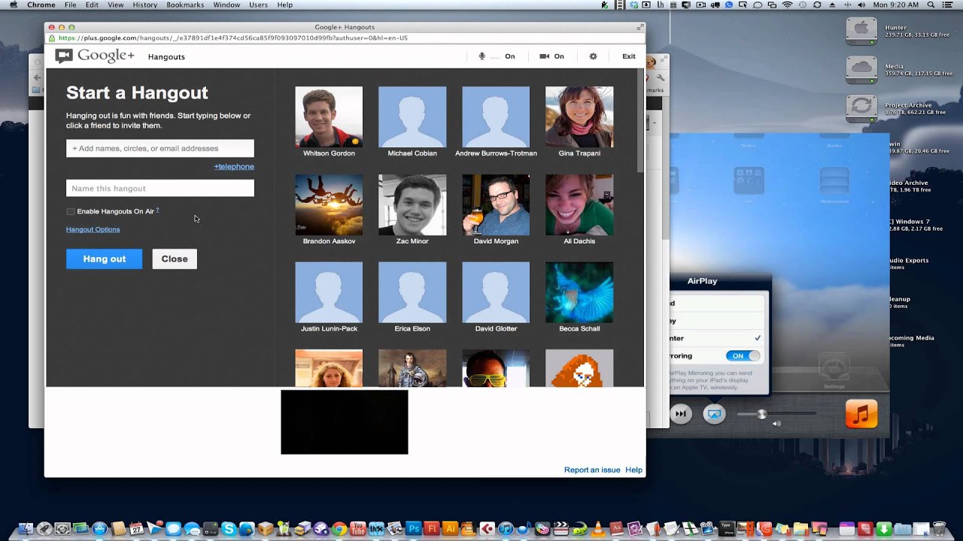Open the Window menu
This screenshot has height=541, width=963.
[226, 5]
